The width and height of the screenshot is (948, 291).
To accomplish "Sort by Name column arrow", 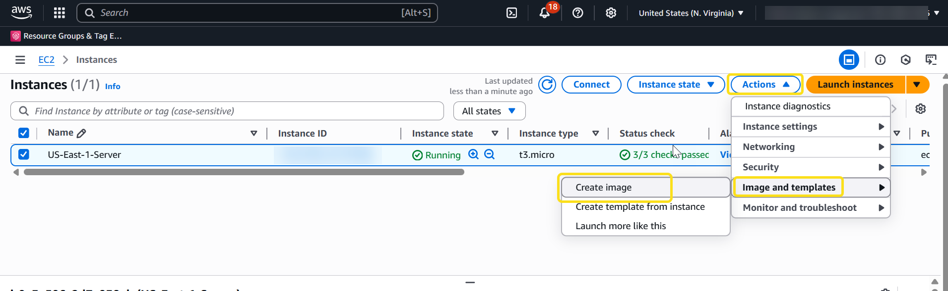I will tap(254, 133).
